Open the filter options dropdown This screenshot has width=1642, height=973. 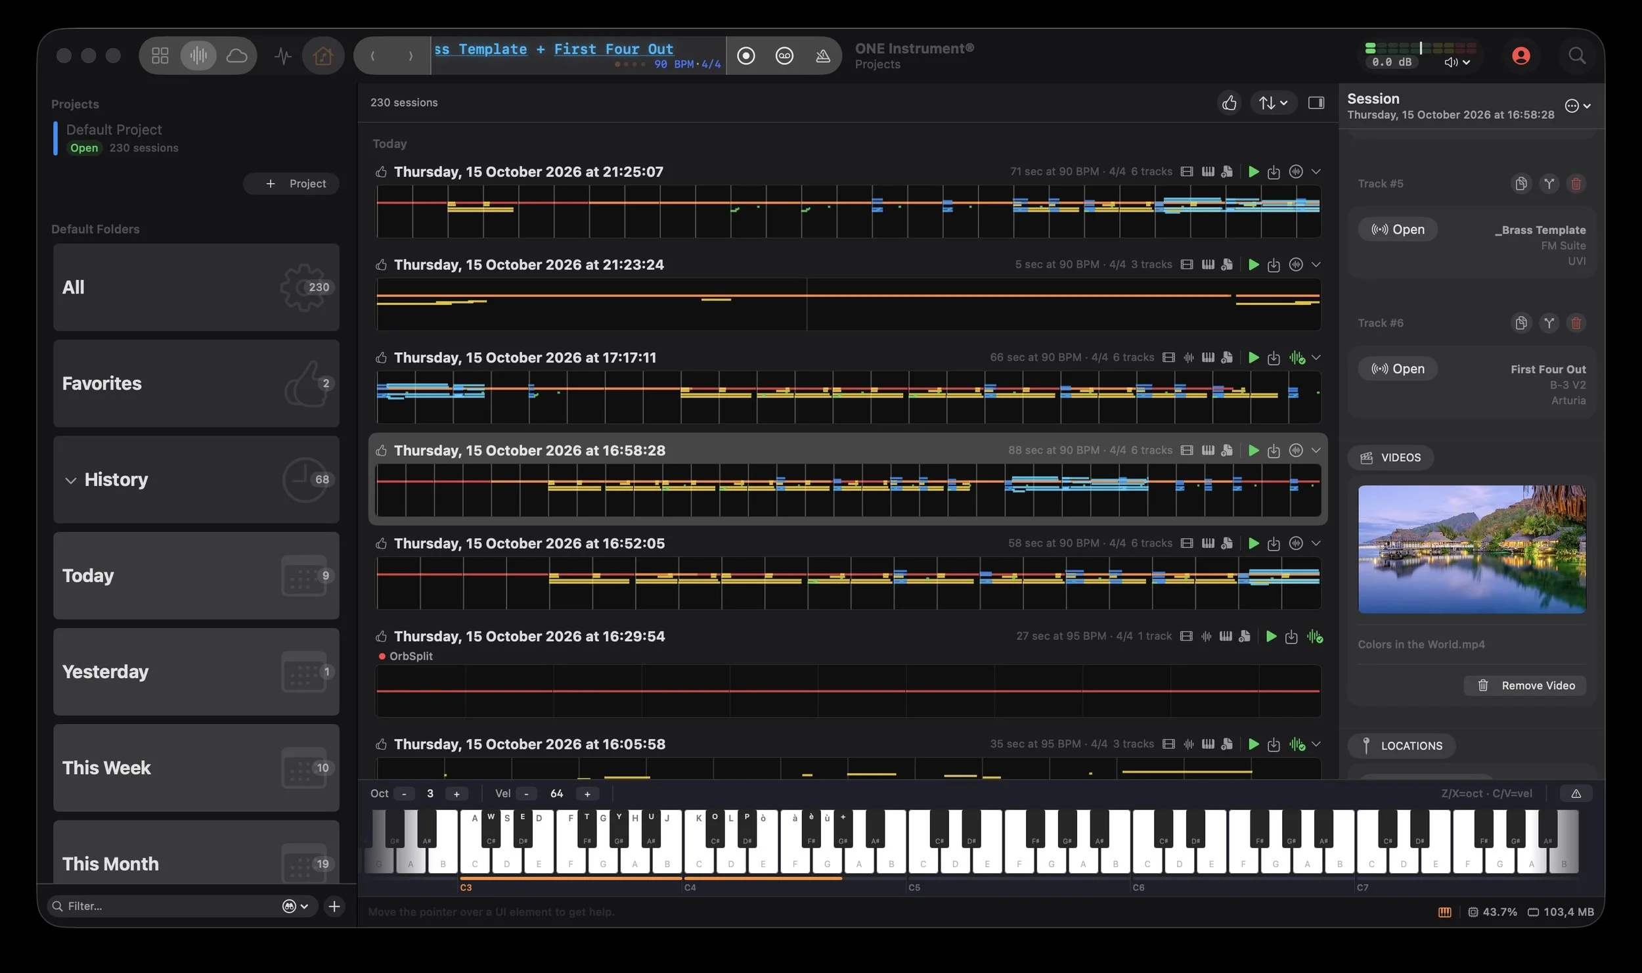click(295, 907)
